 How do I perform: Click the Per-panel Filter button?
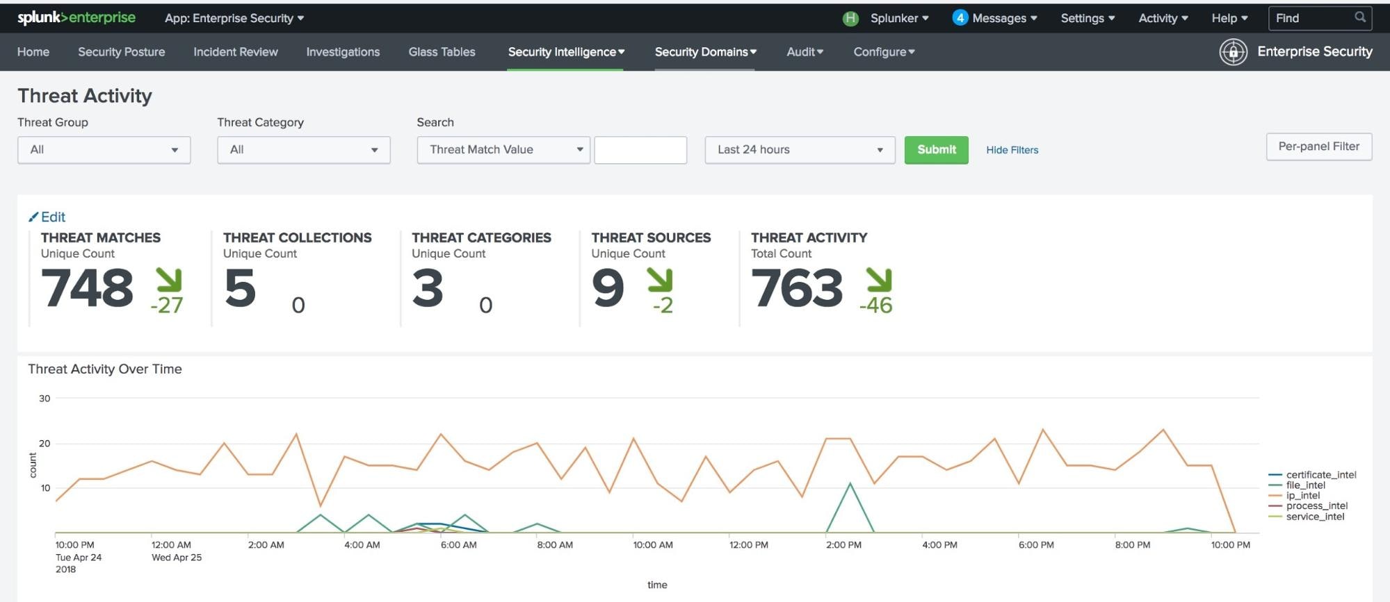[1318, 147]
